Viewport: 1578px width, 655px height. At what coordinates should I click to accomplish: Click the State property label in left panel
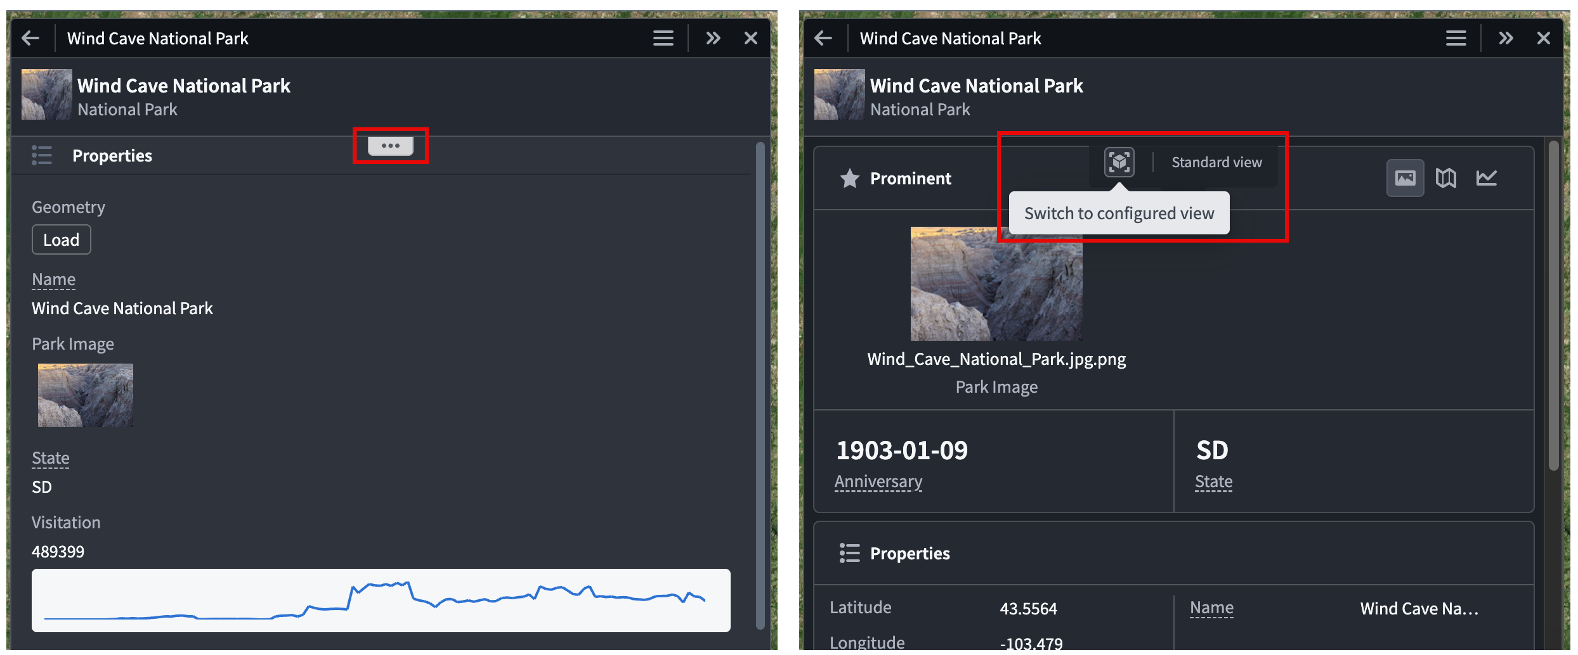click(51, 458)
